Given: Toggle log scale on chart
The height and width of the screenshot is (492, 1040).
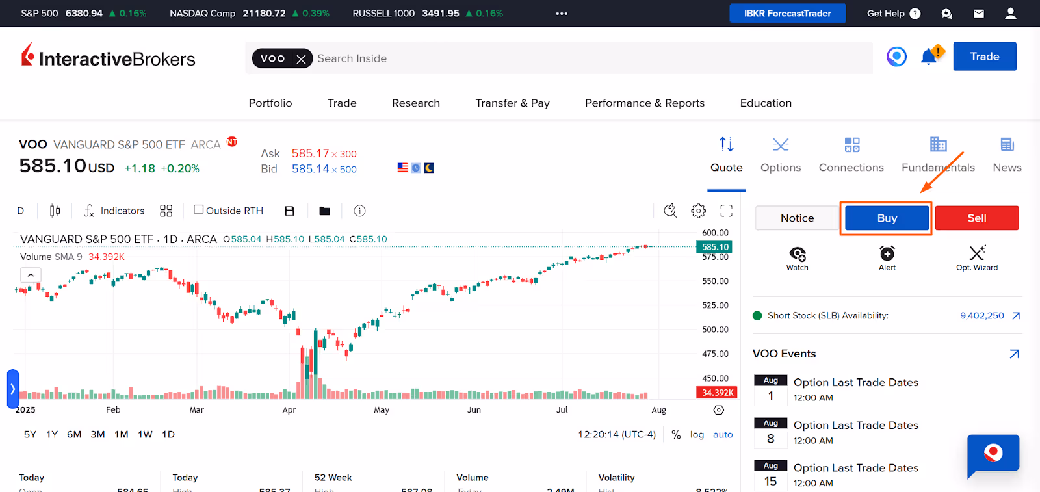Looking at the screenshot, I should 697,435.
